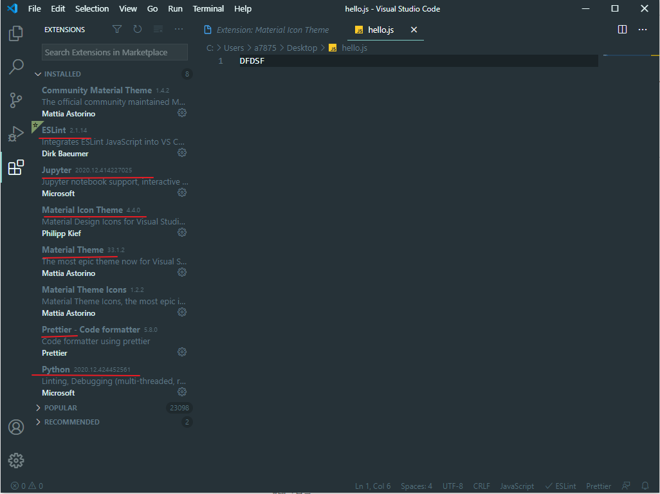Change language mode JavaScript
Viewport: 660px width, 494px height.
tap(517, 486)
